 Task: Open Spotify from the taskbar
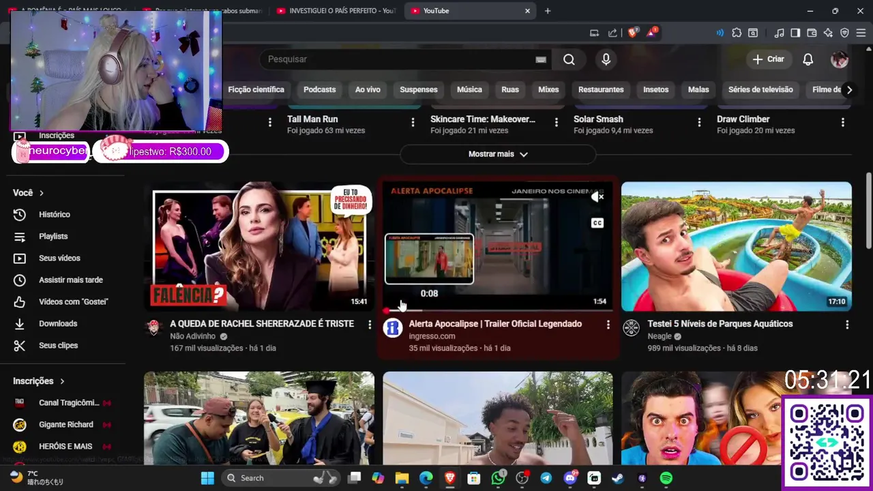[666, 478]
